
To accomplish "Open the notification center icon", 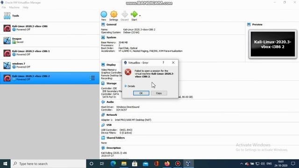I will (293, 164).
